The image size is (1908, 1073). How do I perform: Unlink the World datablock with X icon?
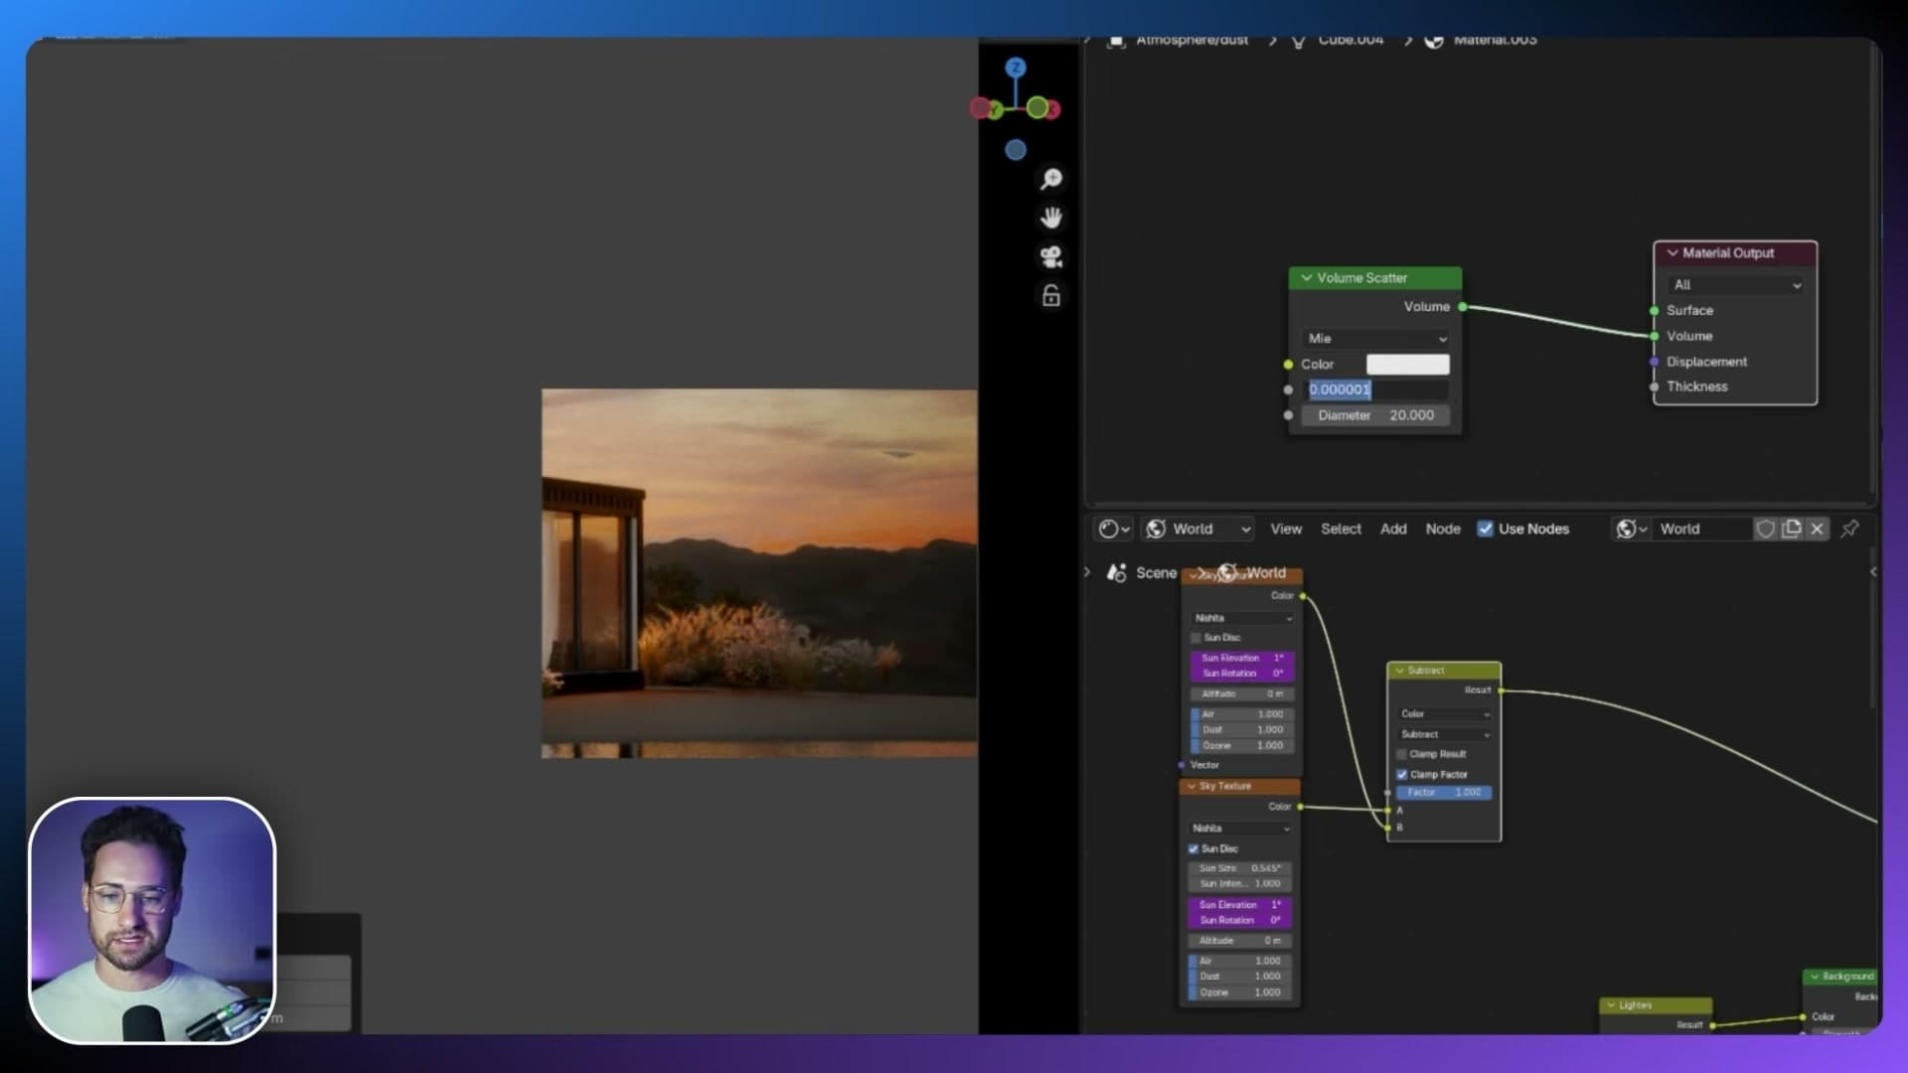click(x=1817, y=530)
